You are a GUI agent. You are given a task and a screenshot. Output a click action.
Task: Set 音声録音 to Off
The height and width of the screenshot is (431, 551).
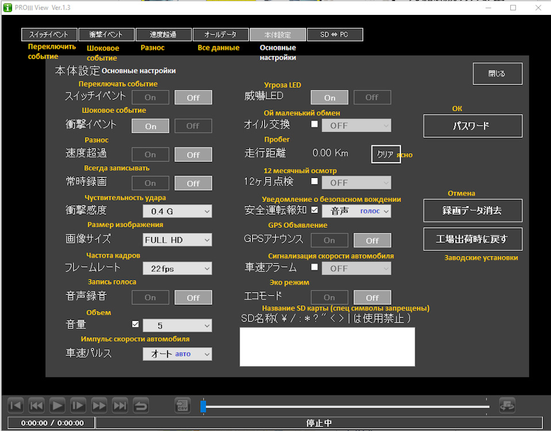193,297
